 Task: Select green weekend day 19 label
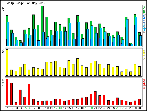tap(87, 108)
